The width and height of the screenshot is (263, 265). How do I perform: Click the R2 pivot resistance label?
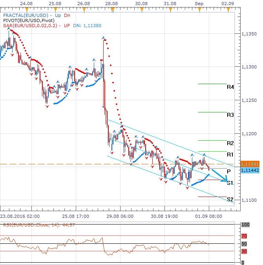[230, 143]
